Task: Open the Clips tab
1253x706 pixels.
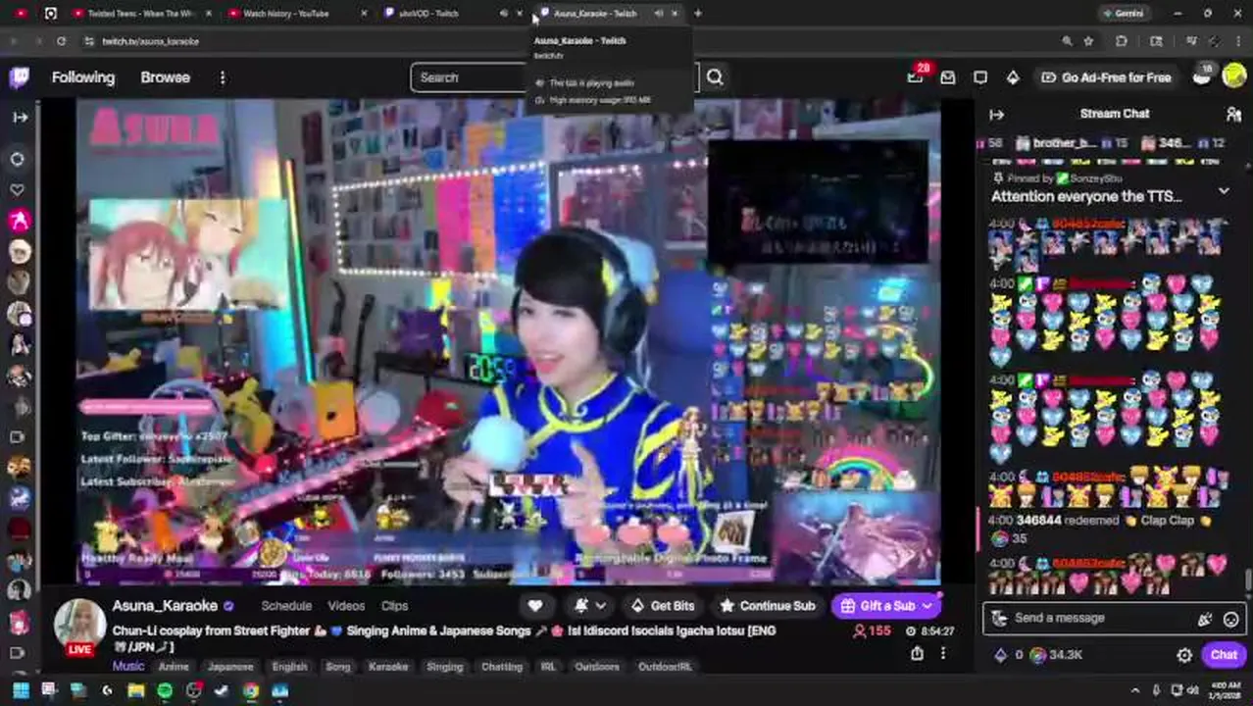Action: [394, 606]
